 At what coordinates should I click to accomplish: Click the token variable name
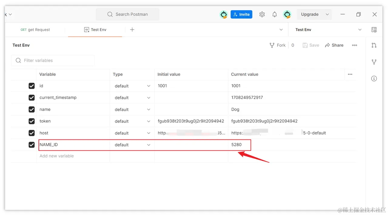45,121
